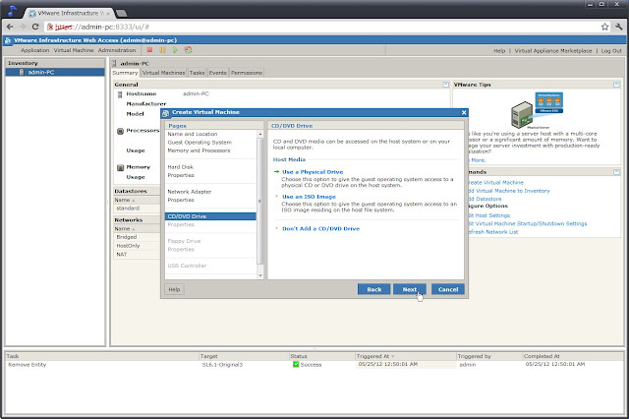
Task: Open the Summary tab
Action: tap(125, 73)
